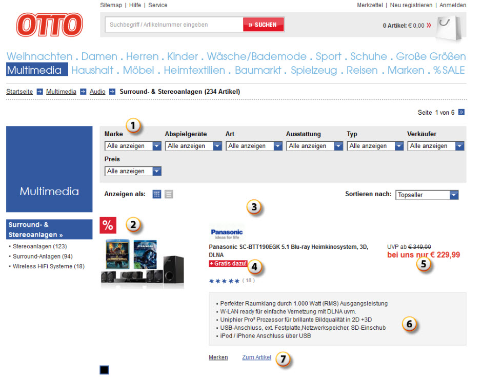Click Neu registrieren link
The image size is (482, 381).
coord(411,5)
